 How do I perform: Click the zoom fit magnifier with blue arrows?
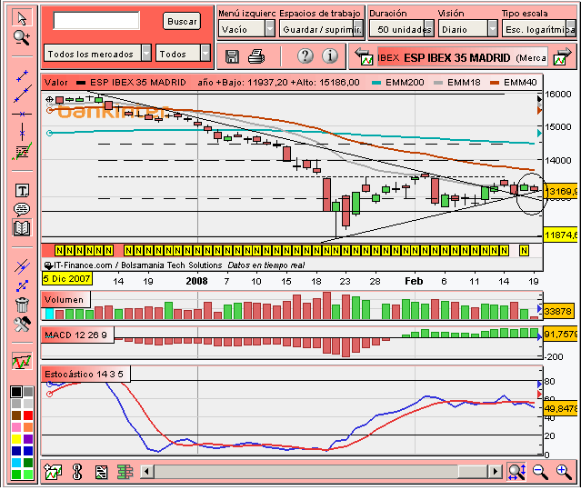tap(516, 472)
